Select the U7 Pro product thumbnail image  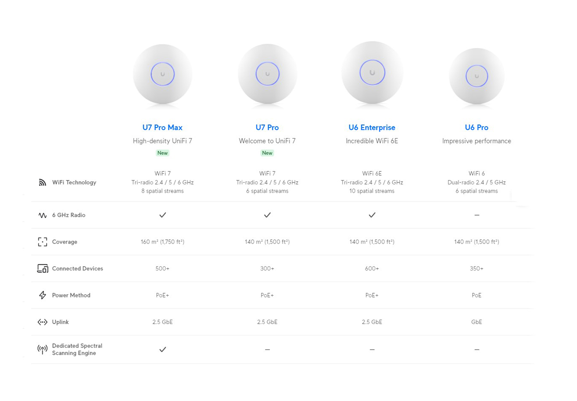point(267,75)
